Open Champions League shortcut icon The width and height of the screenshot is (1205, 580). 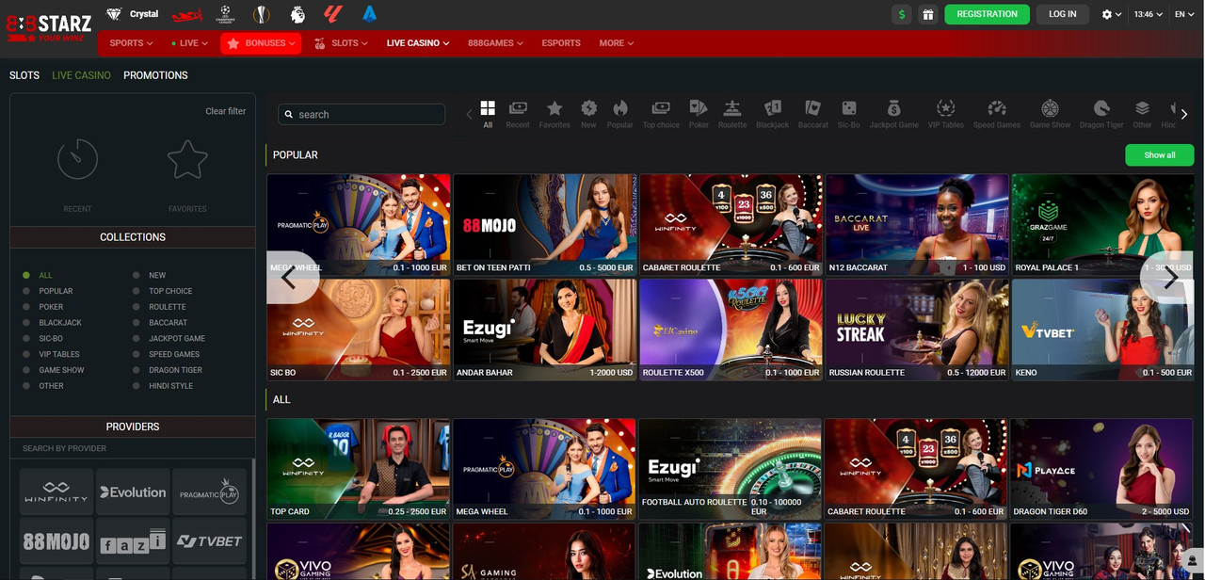point(225,14)
